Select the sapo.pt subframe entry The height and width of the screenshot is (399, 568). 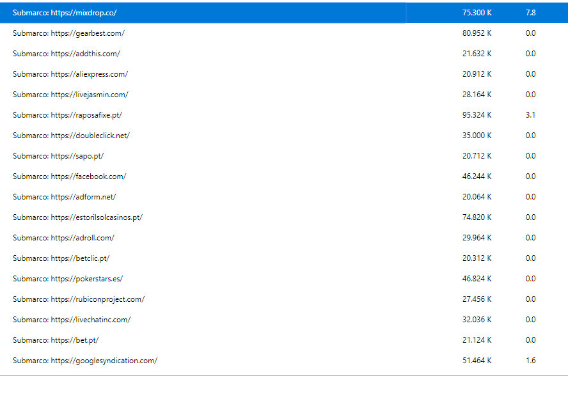click(58, 156)
